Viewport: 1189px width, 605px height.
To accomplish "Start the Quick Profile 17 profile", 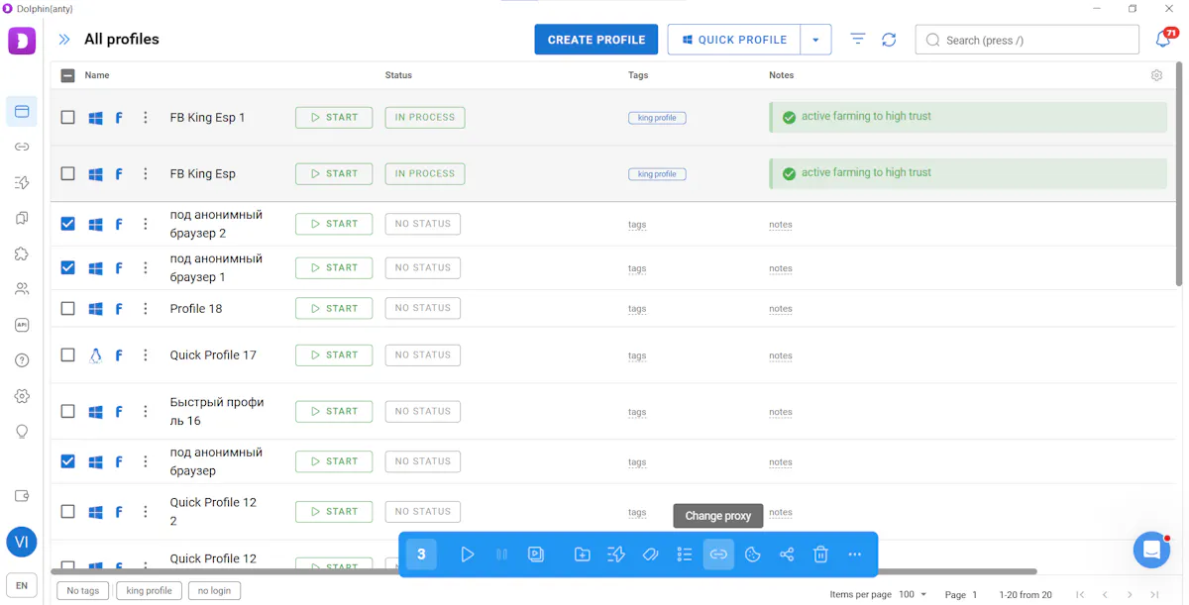I will (x=334, y=354).
